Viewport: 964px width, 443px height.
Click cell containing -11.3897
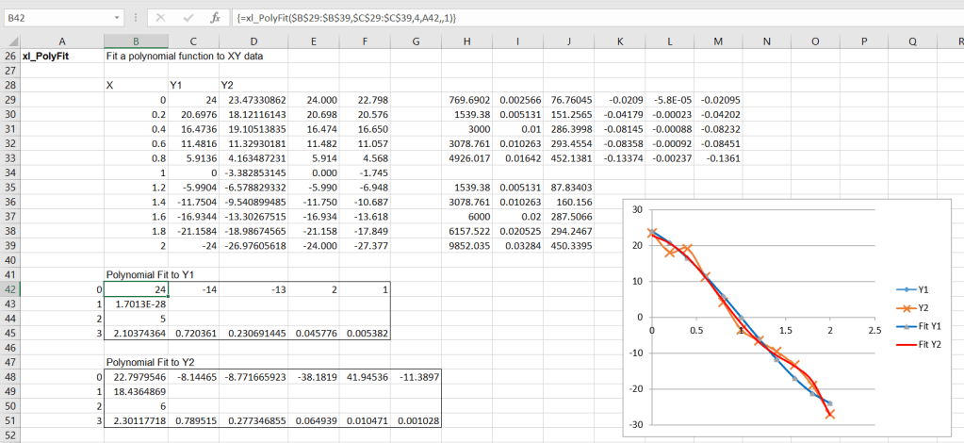(417, 377)
